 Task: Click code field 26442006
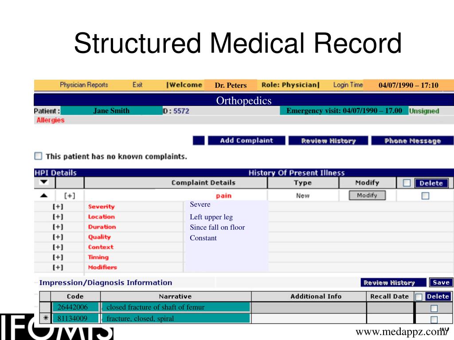[x=75, y=307]
